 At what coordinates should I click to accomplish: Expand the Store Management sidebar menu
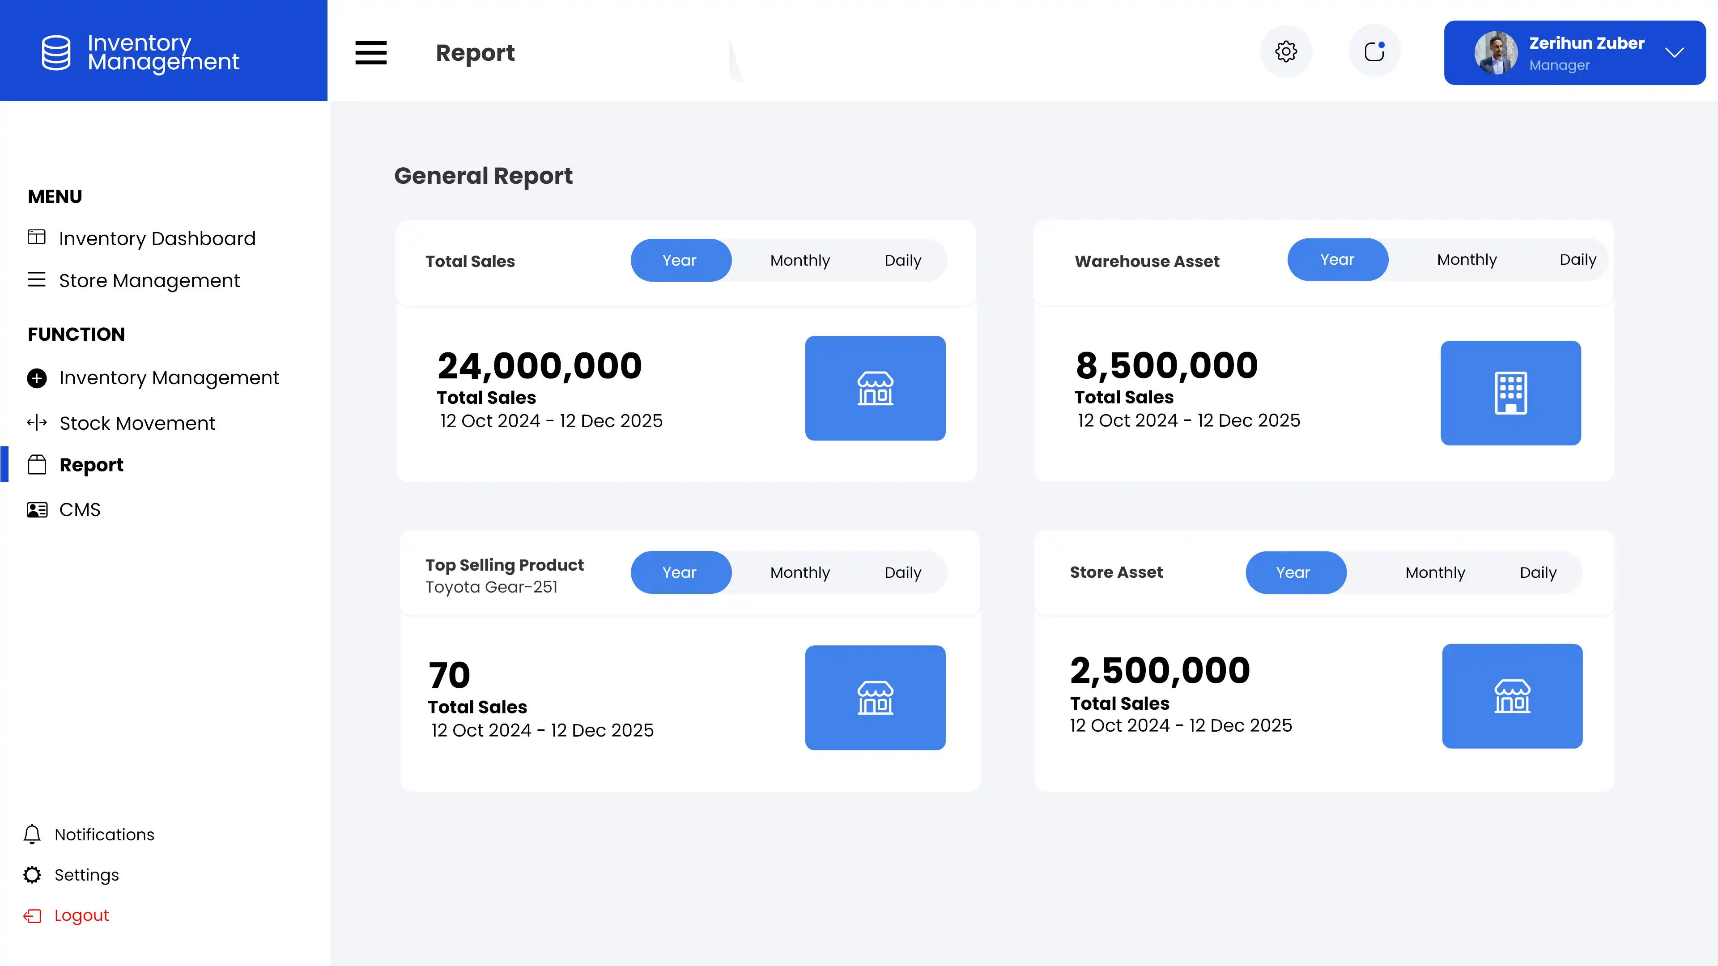click(149, 281)
